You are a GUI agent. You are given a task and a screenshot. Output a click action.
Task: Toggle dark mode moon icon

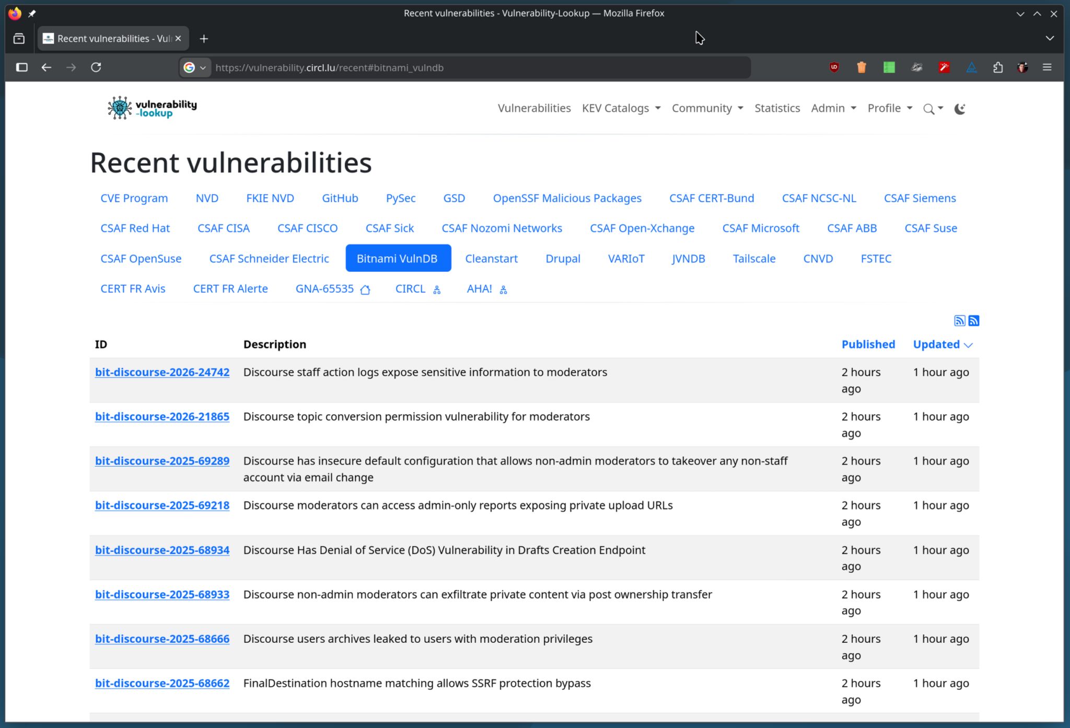coord(960,109)
